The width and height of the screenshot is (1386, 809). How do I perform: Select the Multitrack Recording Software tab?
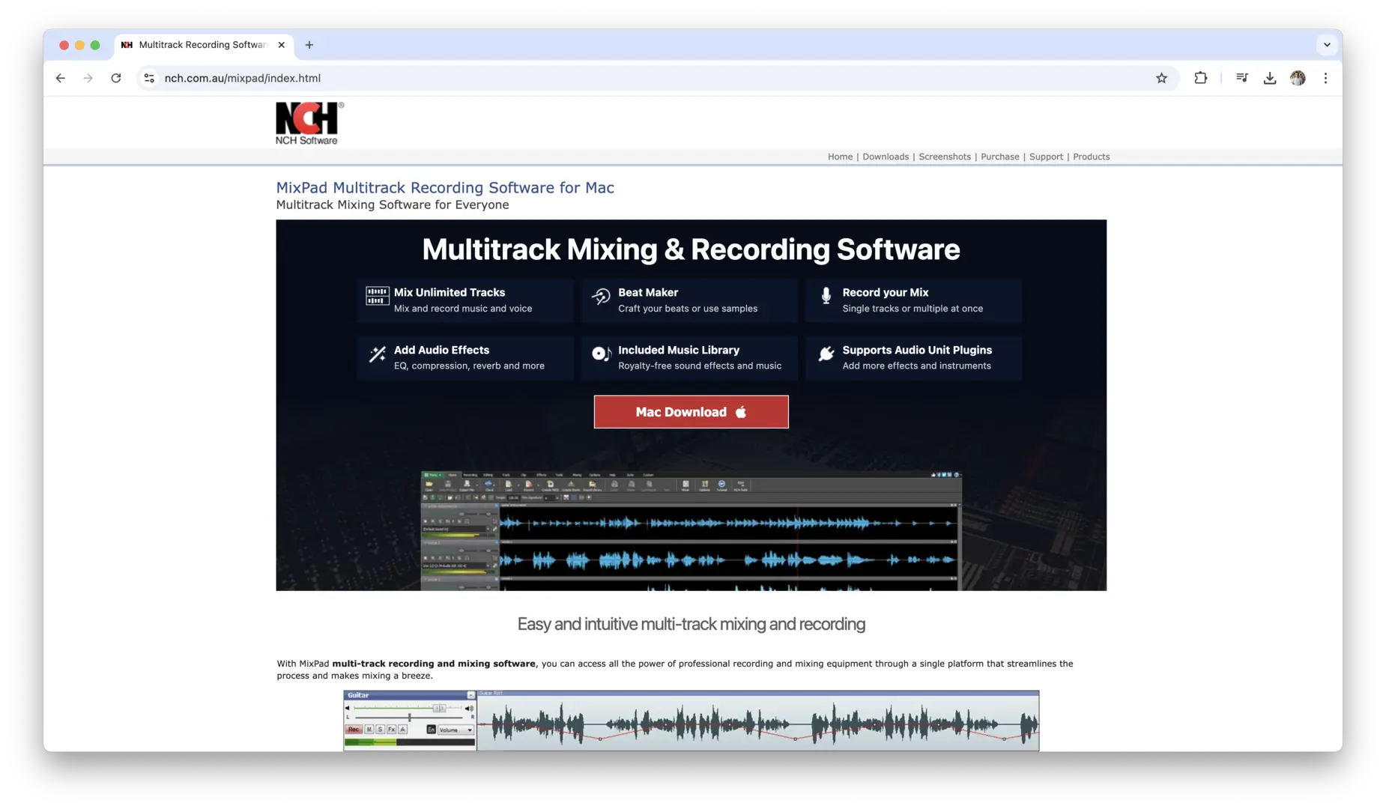click(x=202, y=45)
